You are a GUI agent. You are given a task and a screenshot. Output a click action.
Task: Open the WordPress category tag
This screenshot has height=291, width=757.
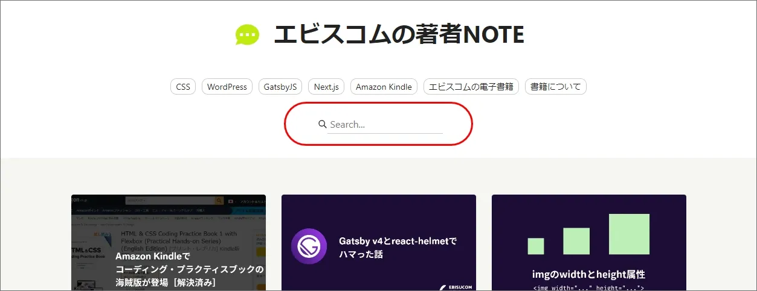(227, 87)
